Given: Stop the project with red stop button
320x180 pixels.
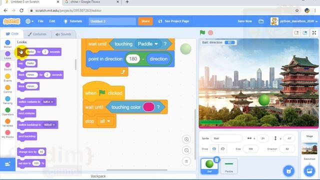Looking at the screenshot, I should coord(210,32).
